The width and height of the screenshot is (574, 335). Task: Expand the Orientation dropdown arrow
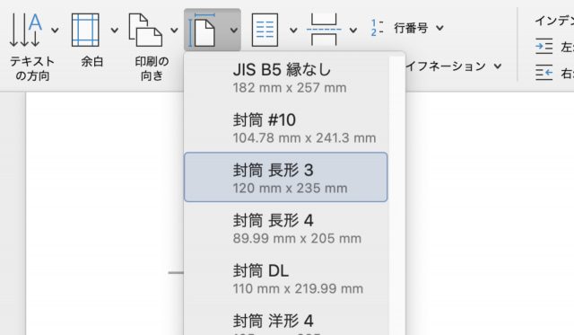(x=174, y=30)
